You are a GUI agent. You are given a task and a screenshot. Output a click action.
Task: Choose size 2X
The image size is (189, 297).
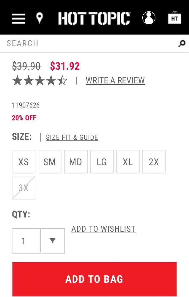pos(154,162)
